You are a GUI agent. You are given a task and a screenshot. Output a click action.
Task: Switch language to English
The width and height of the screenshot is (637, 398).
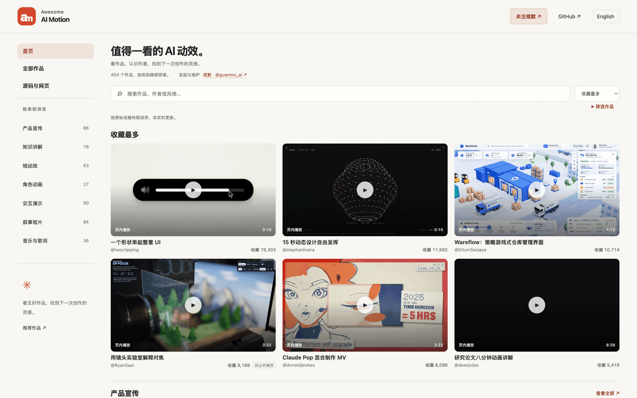606,16
